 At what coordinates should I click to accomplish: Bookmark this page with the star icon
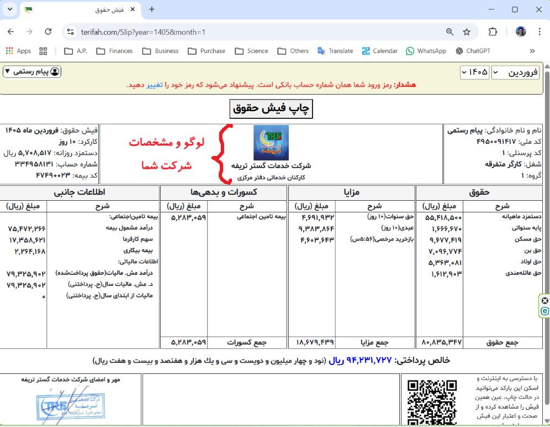[x=467, y=32]
